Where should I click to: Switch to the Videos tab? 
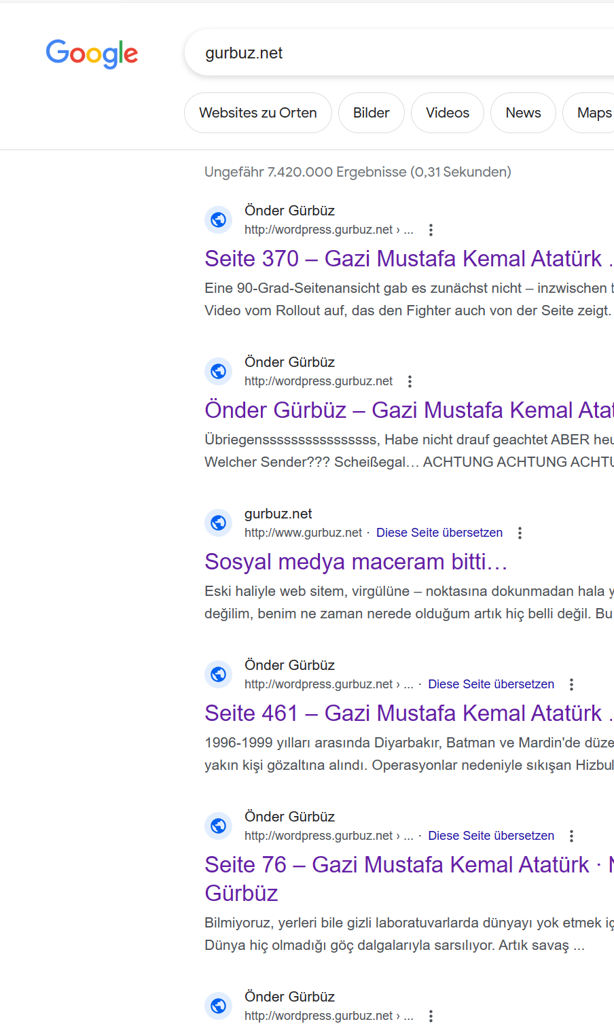[448, 113]
